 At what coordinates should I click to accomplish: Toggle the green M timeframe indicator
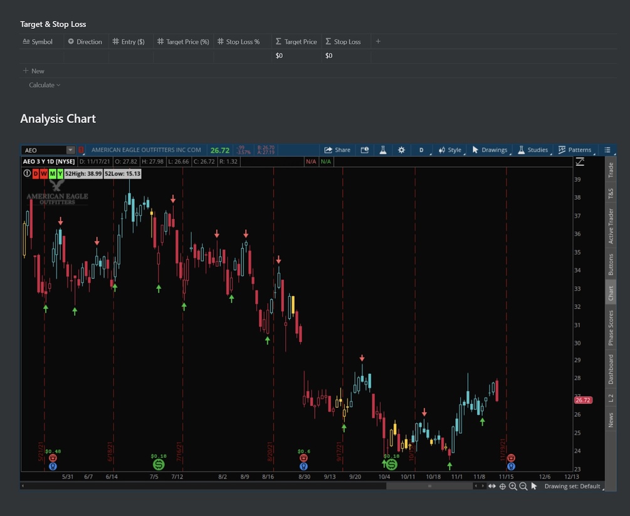pos(52,173)
